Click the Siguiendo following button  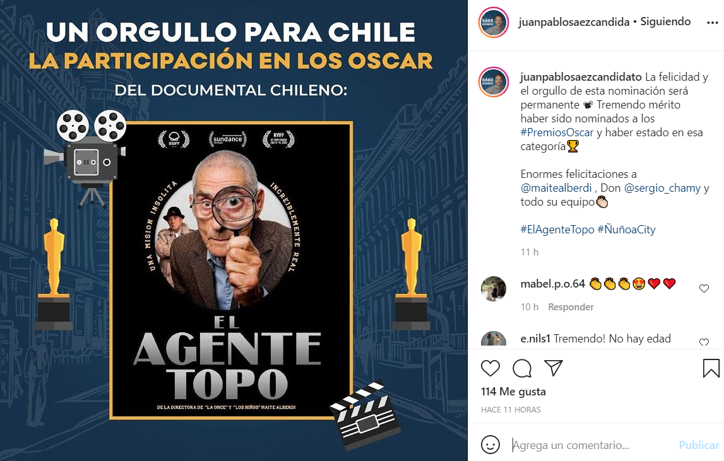click(665, 21)
